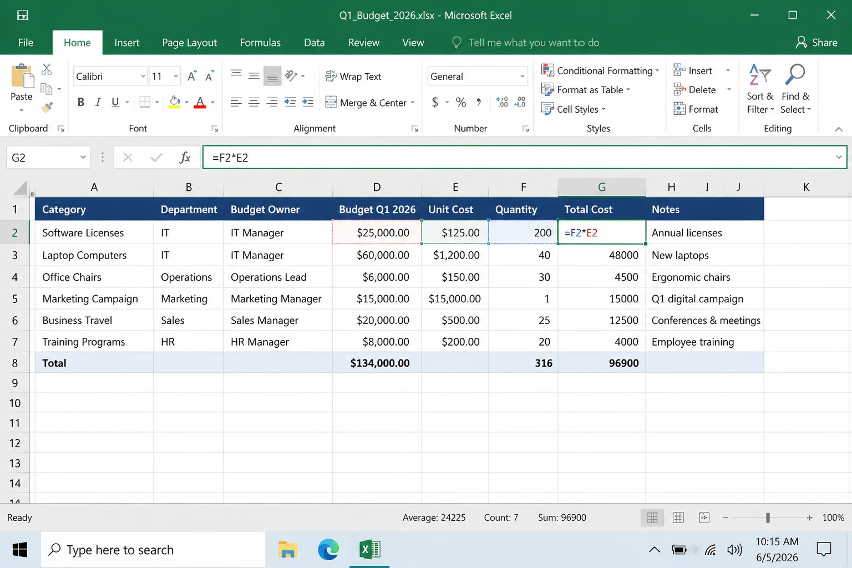Toggle Bold formatting
This screenshot has height=568, width=852.
81,102
